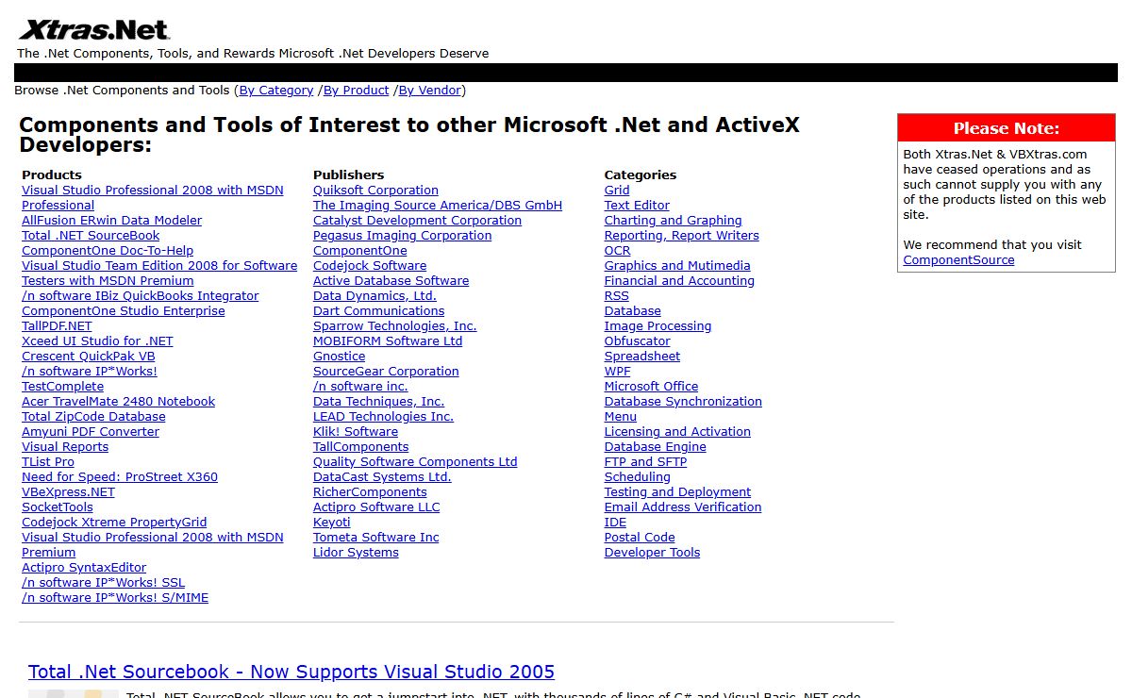Open Codejock Xtreme PropertyGrid link
The width and height of the screenshot is (1132, 698).
point(114,523)
